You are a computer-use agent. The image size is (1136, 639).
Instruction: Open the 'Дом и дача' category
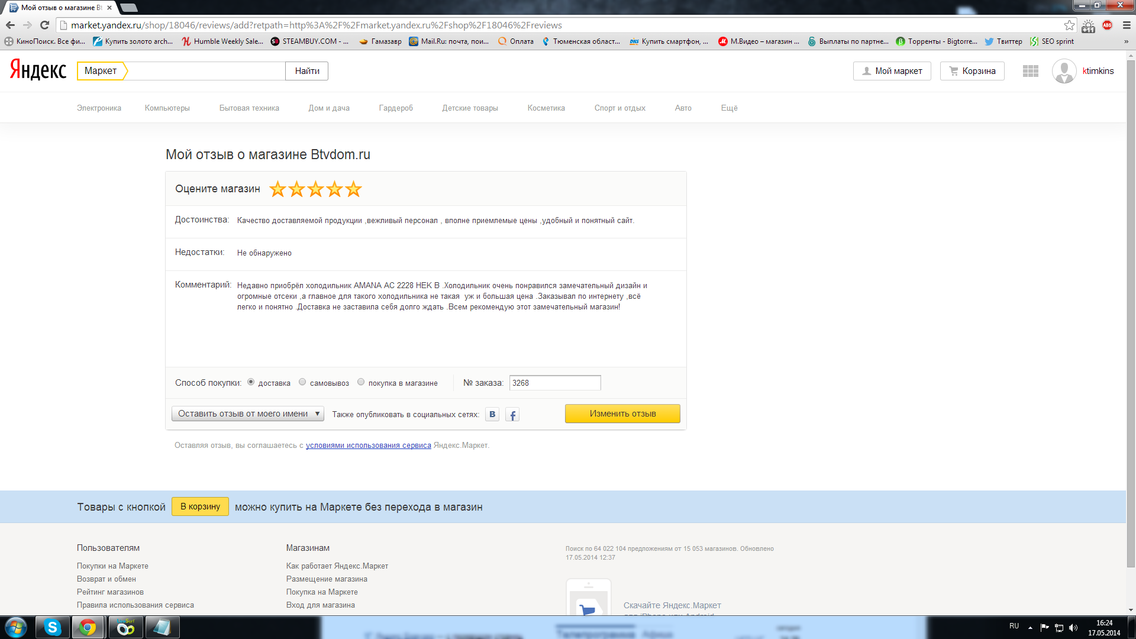pos(329,108)
